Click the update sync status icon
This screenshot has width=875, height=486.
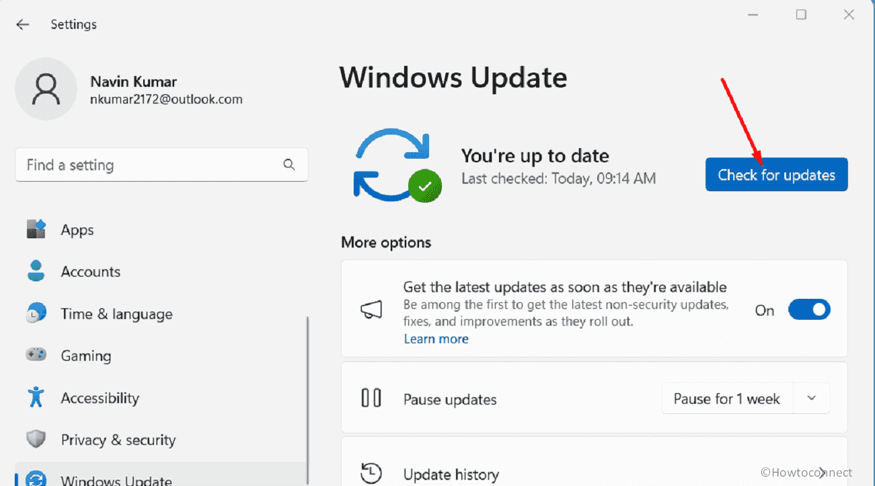coord(397,165)
